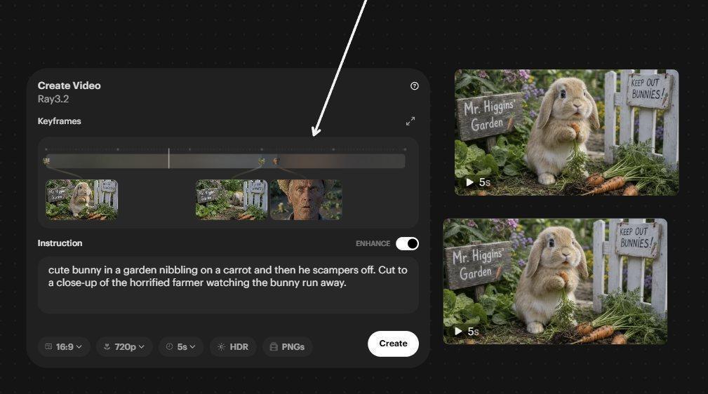
Task: Play the bottom bunny video result
Action: click(458, 332)
